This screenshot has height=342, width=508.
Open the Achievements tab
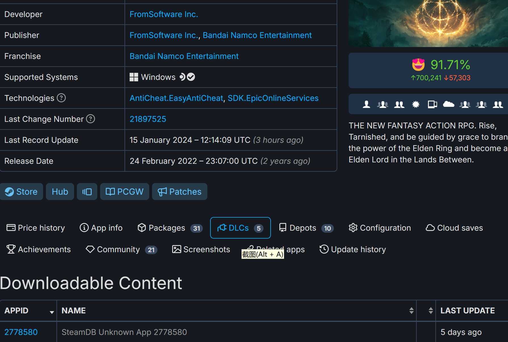pyautogui.click(x=39, y=250)
